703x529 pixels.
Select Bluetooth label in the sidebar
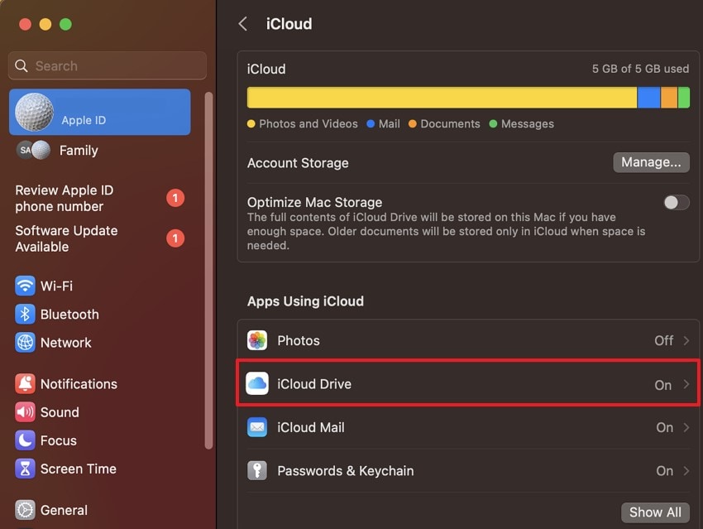point(69,314)
